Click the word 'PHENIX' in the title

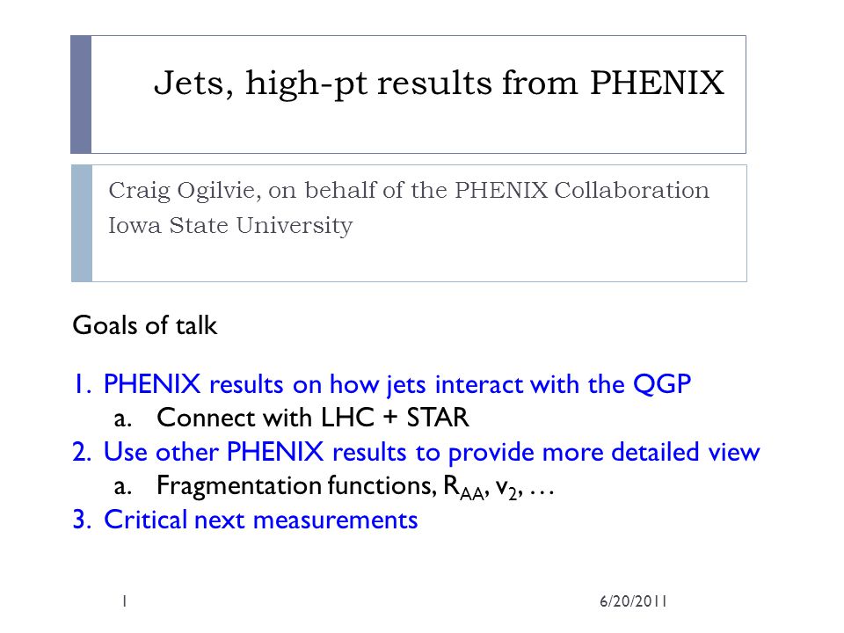658,84
